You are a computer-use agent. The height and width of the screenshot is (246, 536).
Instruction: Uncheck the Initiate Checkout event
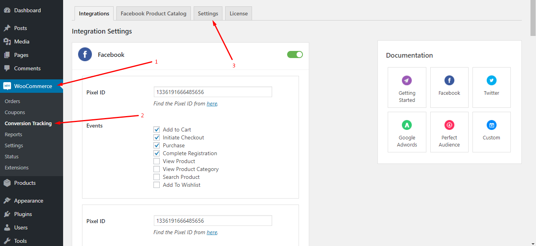pyautogui.click(x=157, y=137)
